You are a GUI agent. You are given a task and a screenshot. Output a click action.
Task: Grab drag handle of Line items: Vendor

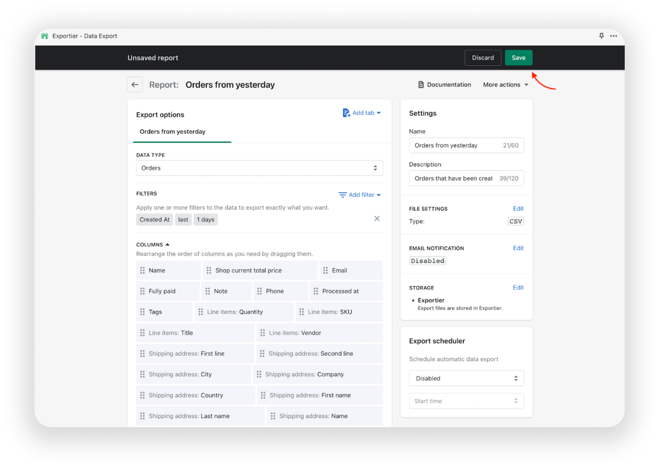click(263, 333)
